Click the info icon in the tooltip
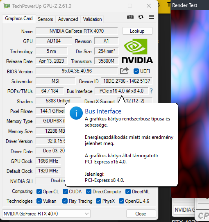Viewport: 209px width, 222px height. [76, 113]
